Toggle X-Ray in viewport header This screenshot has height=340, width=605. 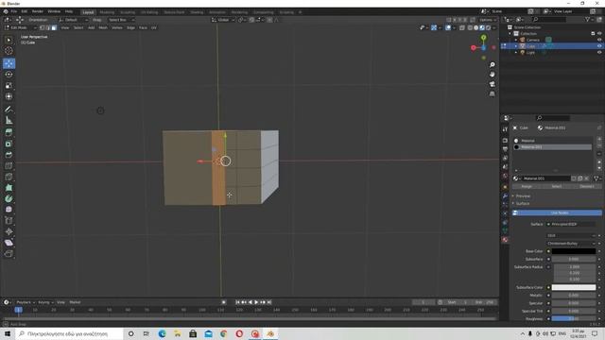point(462,27)
